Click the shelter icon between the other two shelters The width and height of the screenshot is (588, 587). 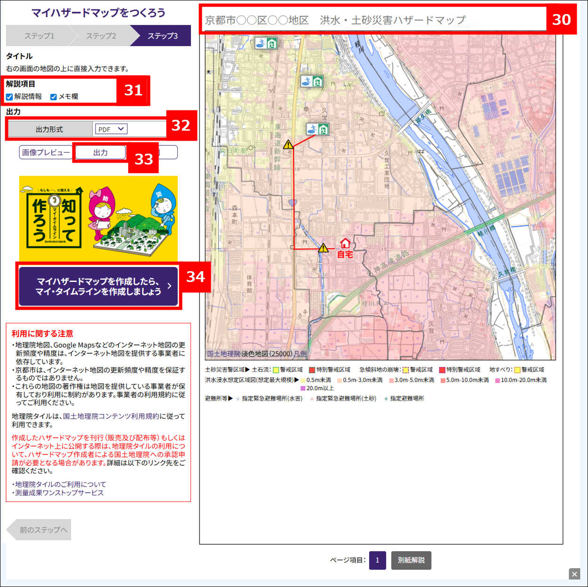(x=312, y=81)
